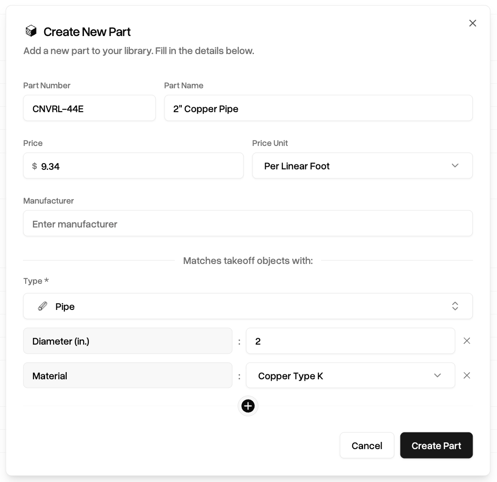The image size is (497, 482).
Task: Click the pipe icon in Type field
Action: click(42, 306)
